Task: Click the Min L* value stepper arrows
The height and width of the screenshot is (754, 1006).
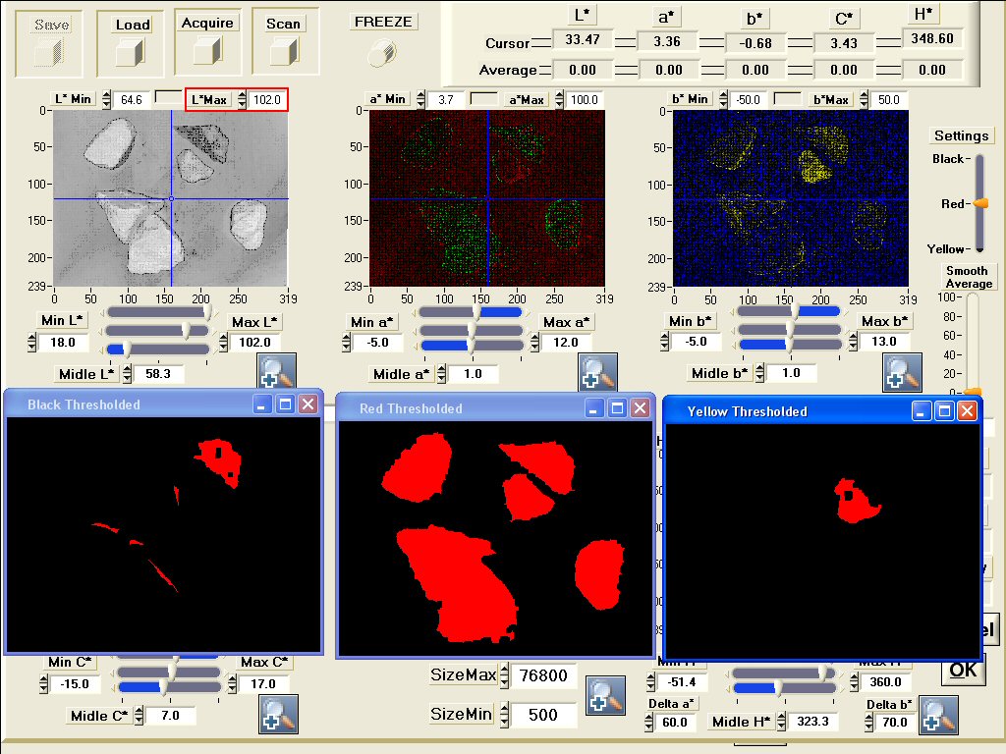Action: click(x=30, y=343)
